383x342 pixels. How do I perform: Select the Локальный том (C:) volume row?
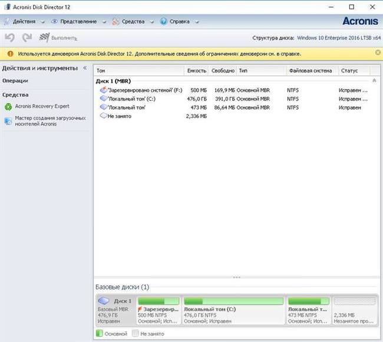[233, 99]
